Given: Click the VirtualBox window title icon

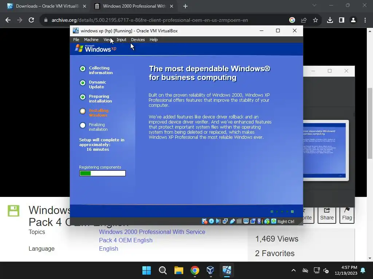Looking at the screenshot, I should (x=76, y=31).
